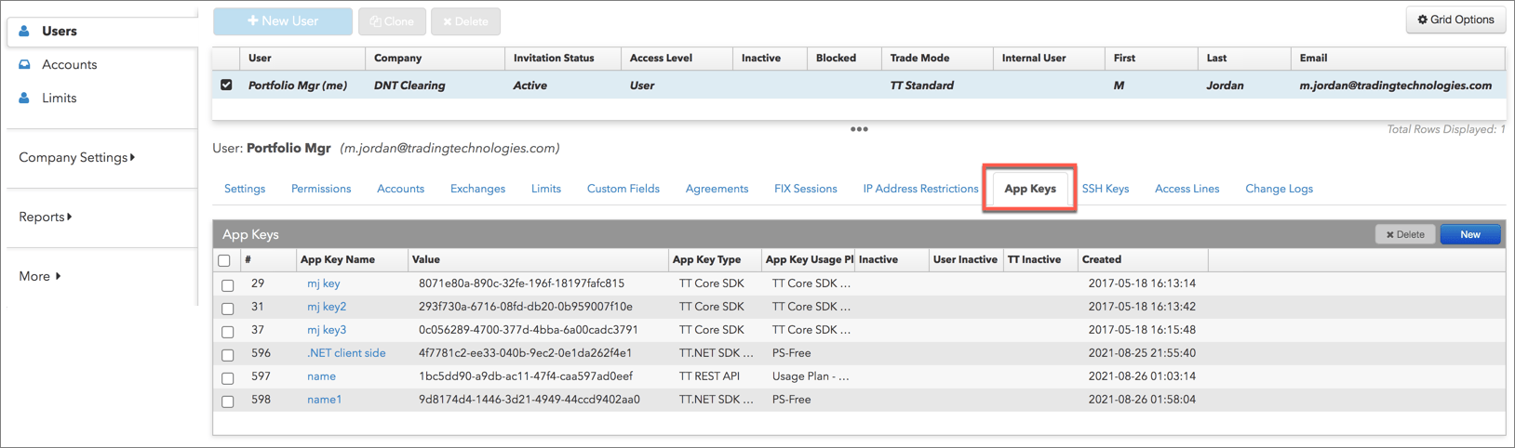Image resolution: width=1515 pixels, height=448 pixels.
Task: Sort by the User Inactive column header
Action: coord(966,259)
